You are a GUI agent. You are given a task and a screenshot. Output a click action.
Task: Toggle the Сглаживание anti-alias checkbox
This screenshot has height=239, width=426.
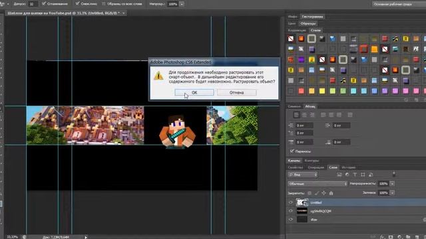click(44, 3)
